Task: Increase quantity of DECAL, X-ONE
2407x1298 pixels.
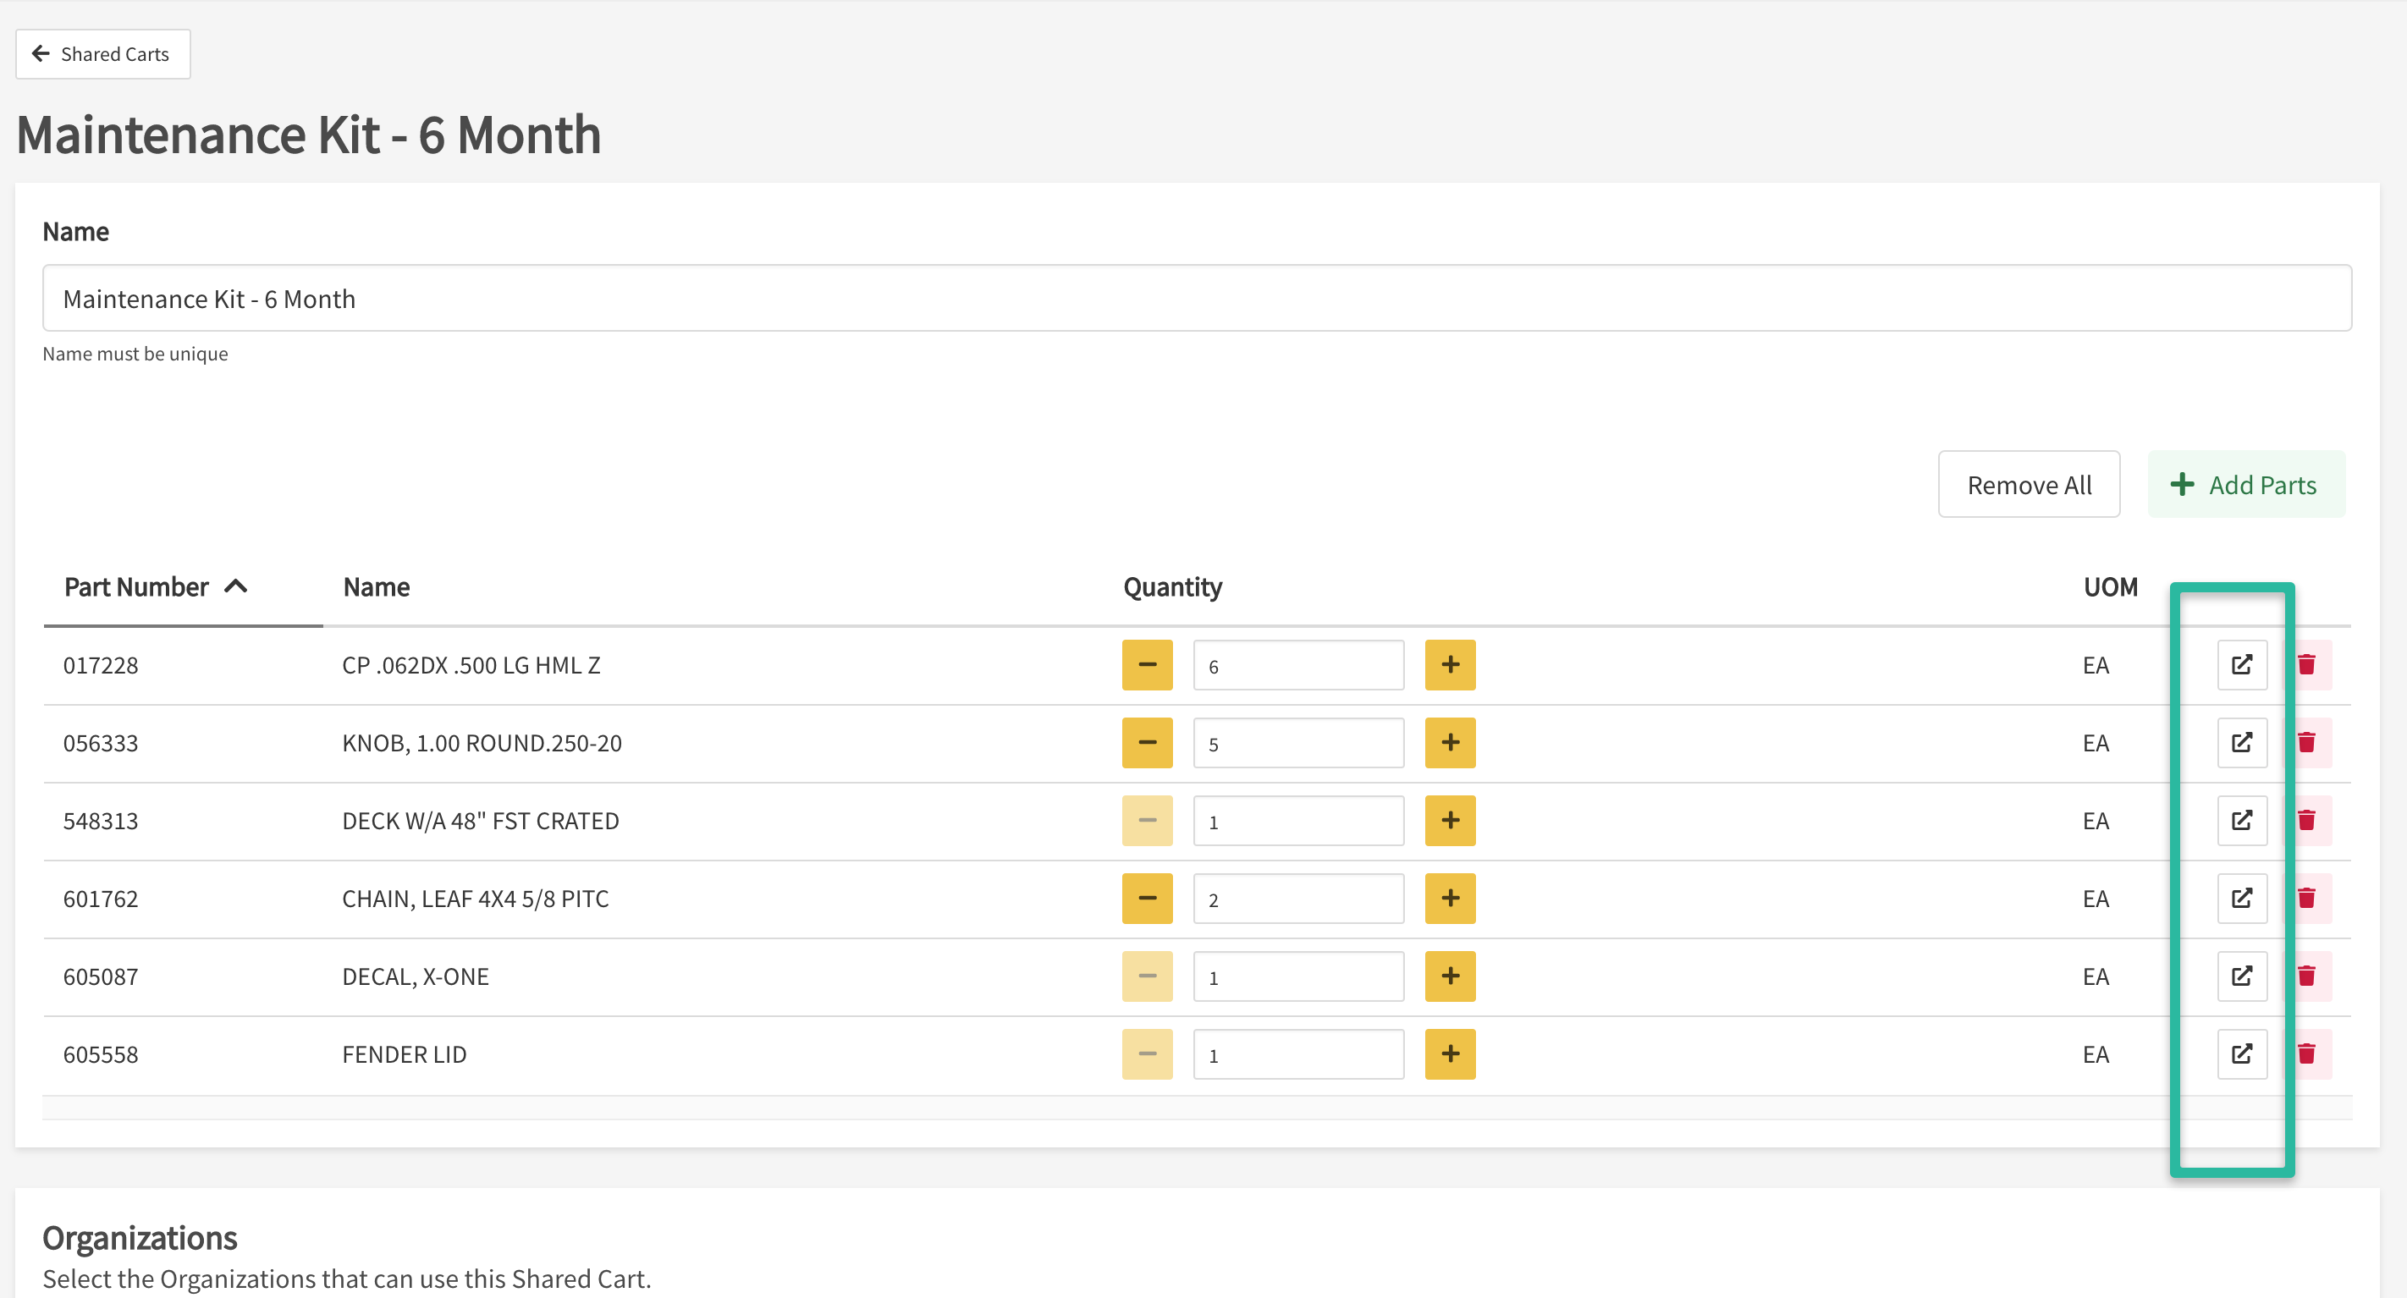Action: tap(1449, 976)
